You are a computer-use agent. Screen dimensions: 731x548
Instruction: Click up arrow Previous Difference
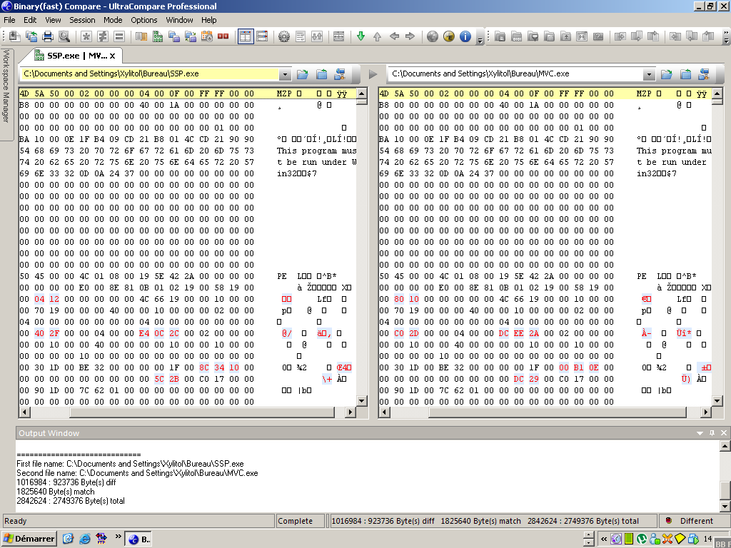pyautogui.click(x=377, y=36)
